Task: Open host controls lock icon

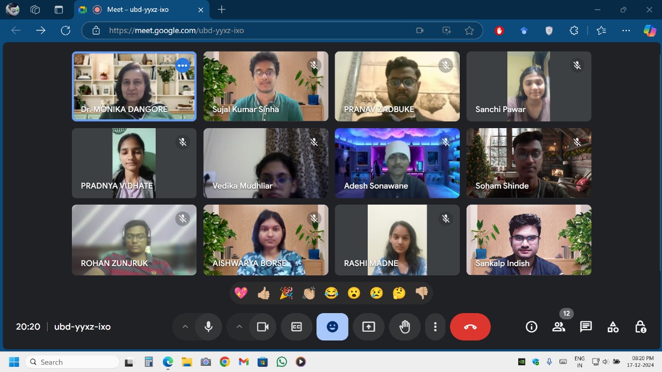Action: pyautogui.click(x=640, y=327)
